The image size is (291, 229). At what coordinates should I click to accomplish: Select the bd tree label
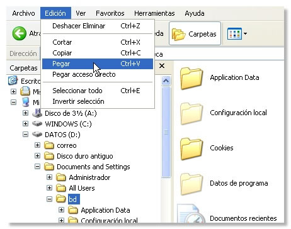pyautogui.click(x=74, y=199)
